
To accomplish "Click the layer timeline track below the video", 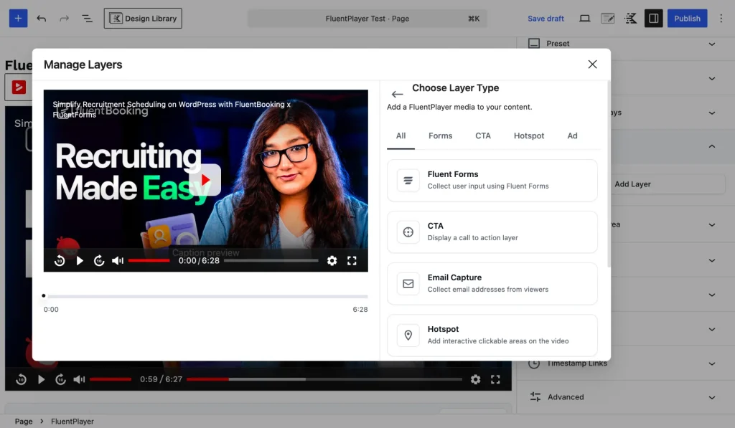I will pos(206,296).
